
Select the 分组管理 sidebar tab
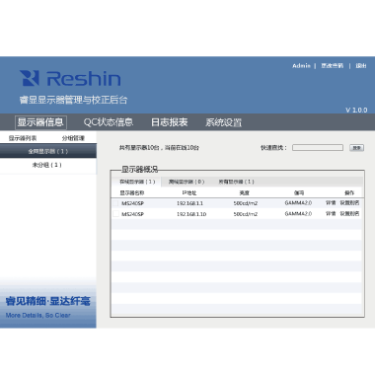73,138
